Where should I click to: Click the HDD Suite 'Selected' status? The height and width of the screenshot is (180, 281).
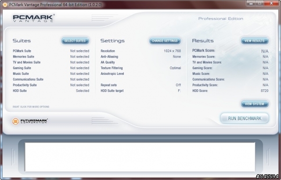click(x=83, y=91)
